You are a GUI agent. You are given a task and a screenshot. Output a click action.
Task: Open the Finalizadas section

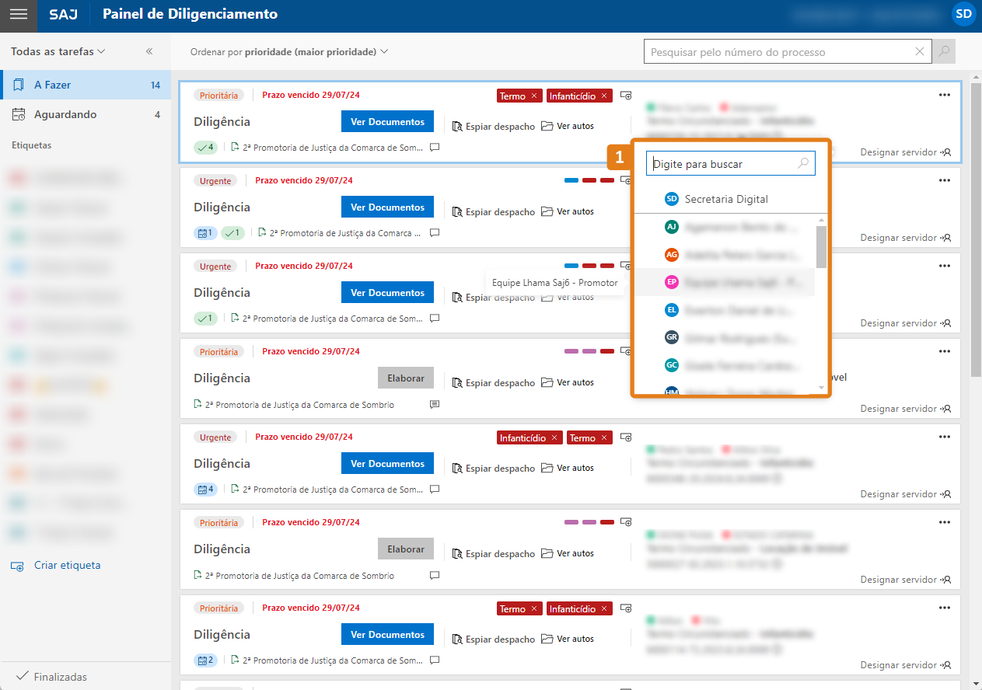tap(60, 677)
